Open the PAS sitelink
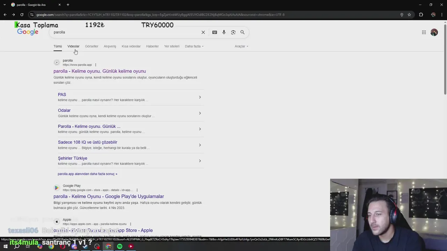 tap(62, 94)
